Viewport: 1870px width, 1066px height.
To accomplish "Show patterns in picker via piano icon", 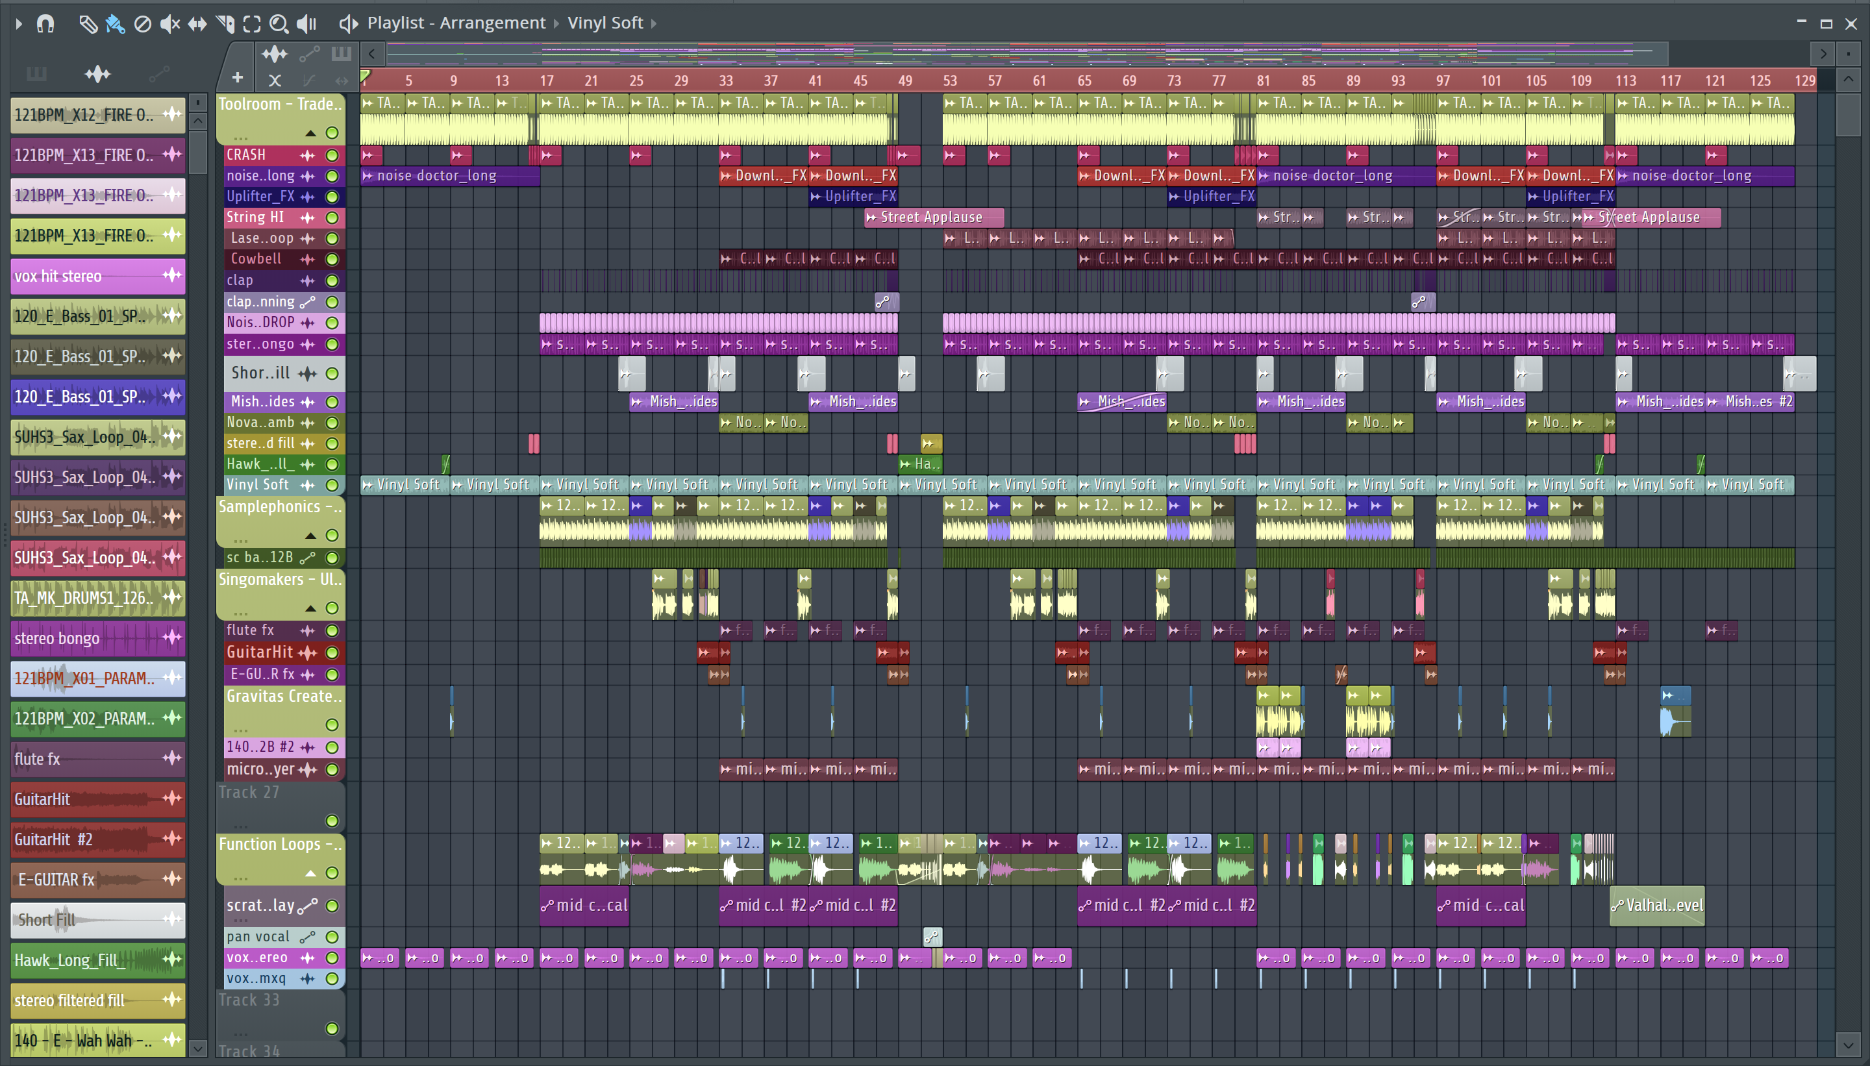I will point(36,74).
